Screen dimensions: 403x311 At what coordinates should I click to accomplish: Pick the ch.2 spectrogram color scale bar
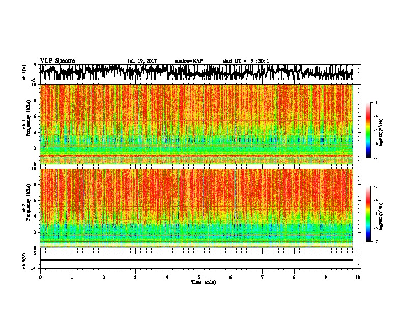point(368,214)
